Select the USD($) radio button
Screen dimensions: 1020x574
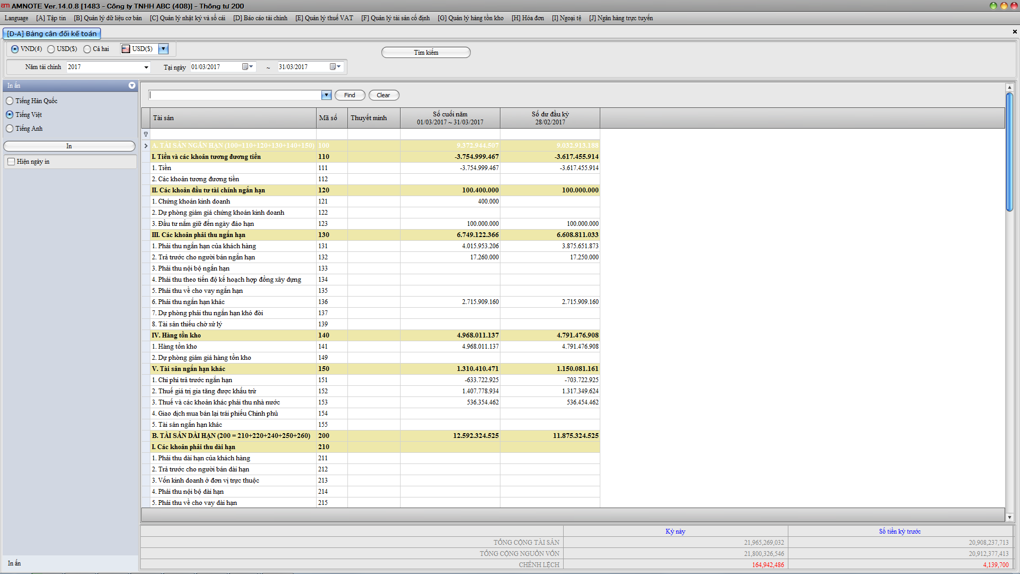coord(51,49)
